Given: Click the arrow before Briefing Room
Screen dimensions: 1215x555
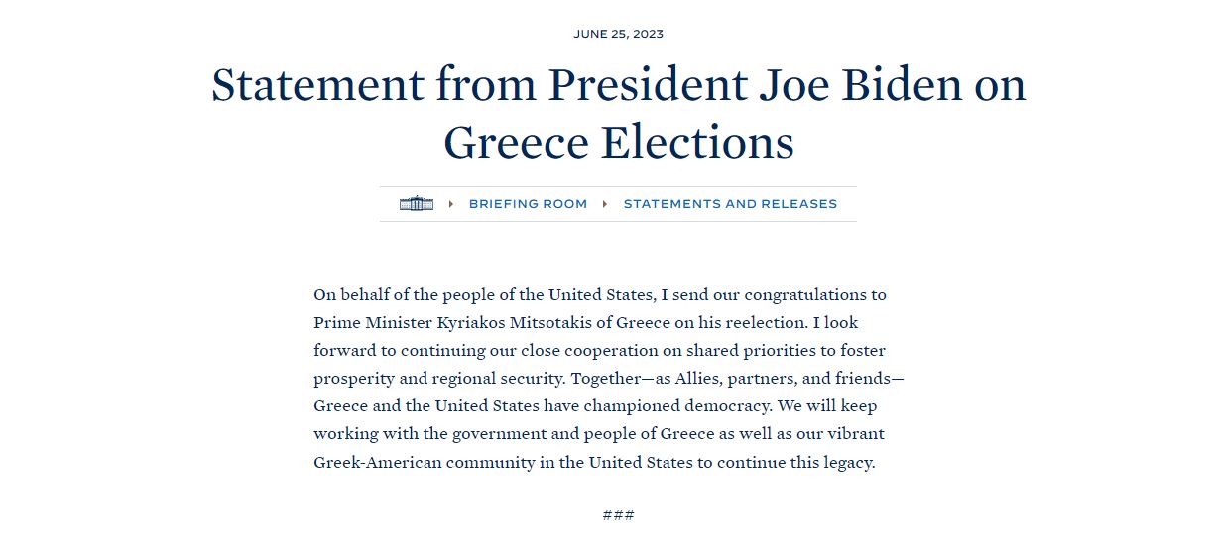Looking at the screenshot, I should coord(451,204).
